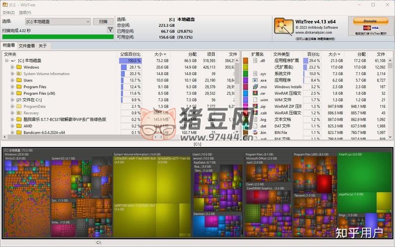Click the .msi installer icon

255,87
